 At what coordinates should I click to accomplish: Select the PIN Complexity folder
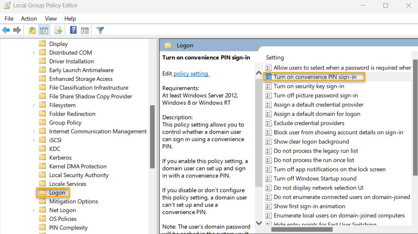(68, 228)
